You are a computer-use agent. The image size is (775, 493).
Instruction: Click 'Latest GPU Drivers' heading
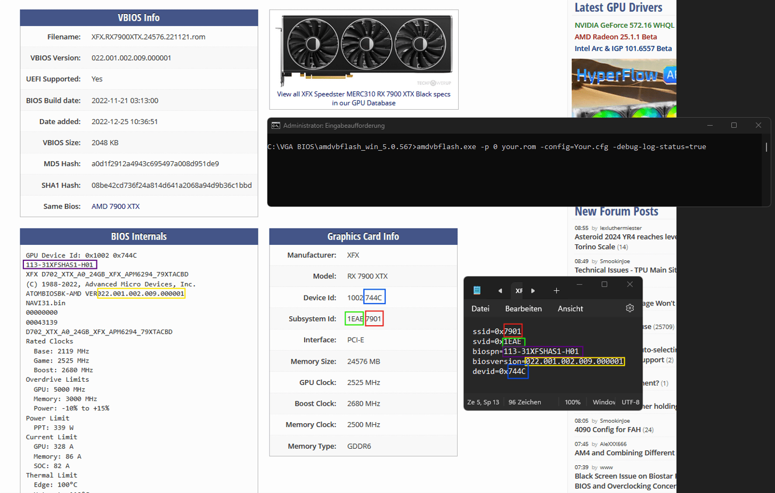[x=618, y=7]
